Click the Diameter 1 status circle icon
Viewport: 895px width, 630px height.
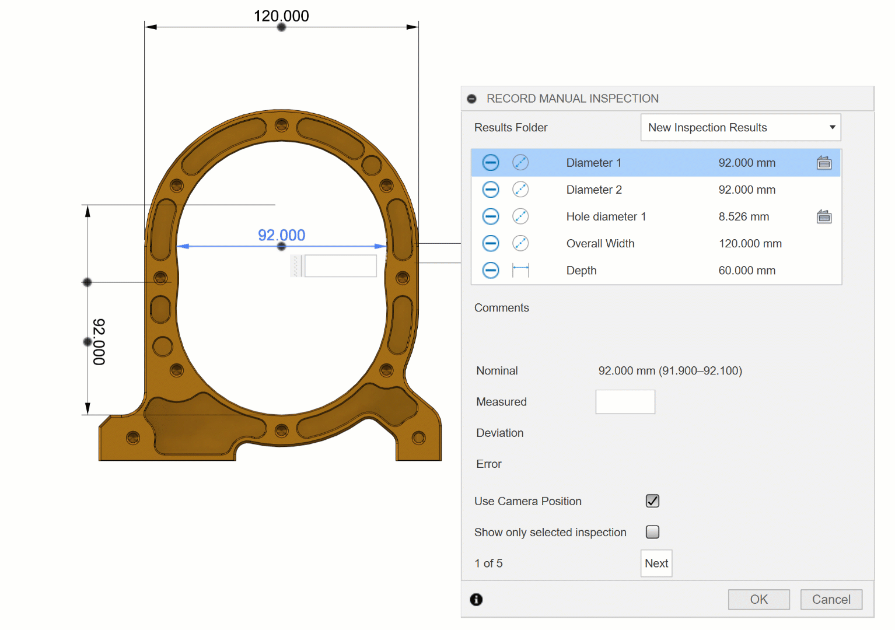click(x=491, y=163)
